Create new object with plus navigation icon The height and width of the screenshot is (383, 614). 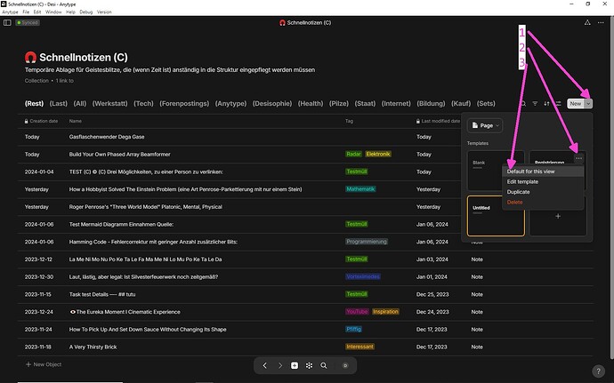tap(295, 365)
